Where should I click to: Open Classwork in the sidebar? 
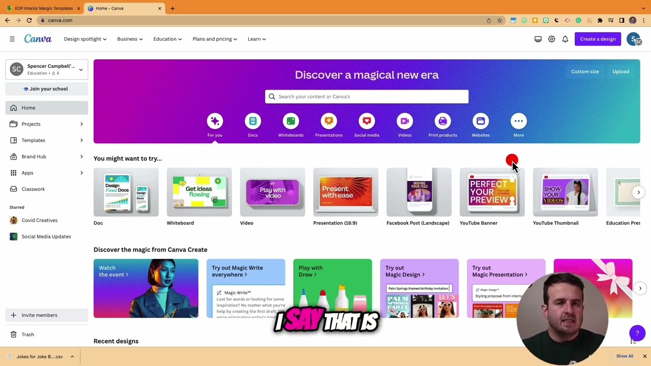47,189
